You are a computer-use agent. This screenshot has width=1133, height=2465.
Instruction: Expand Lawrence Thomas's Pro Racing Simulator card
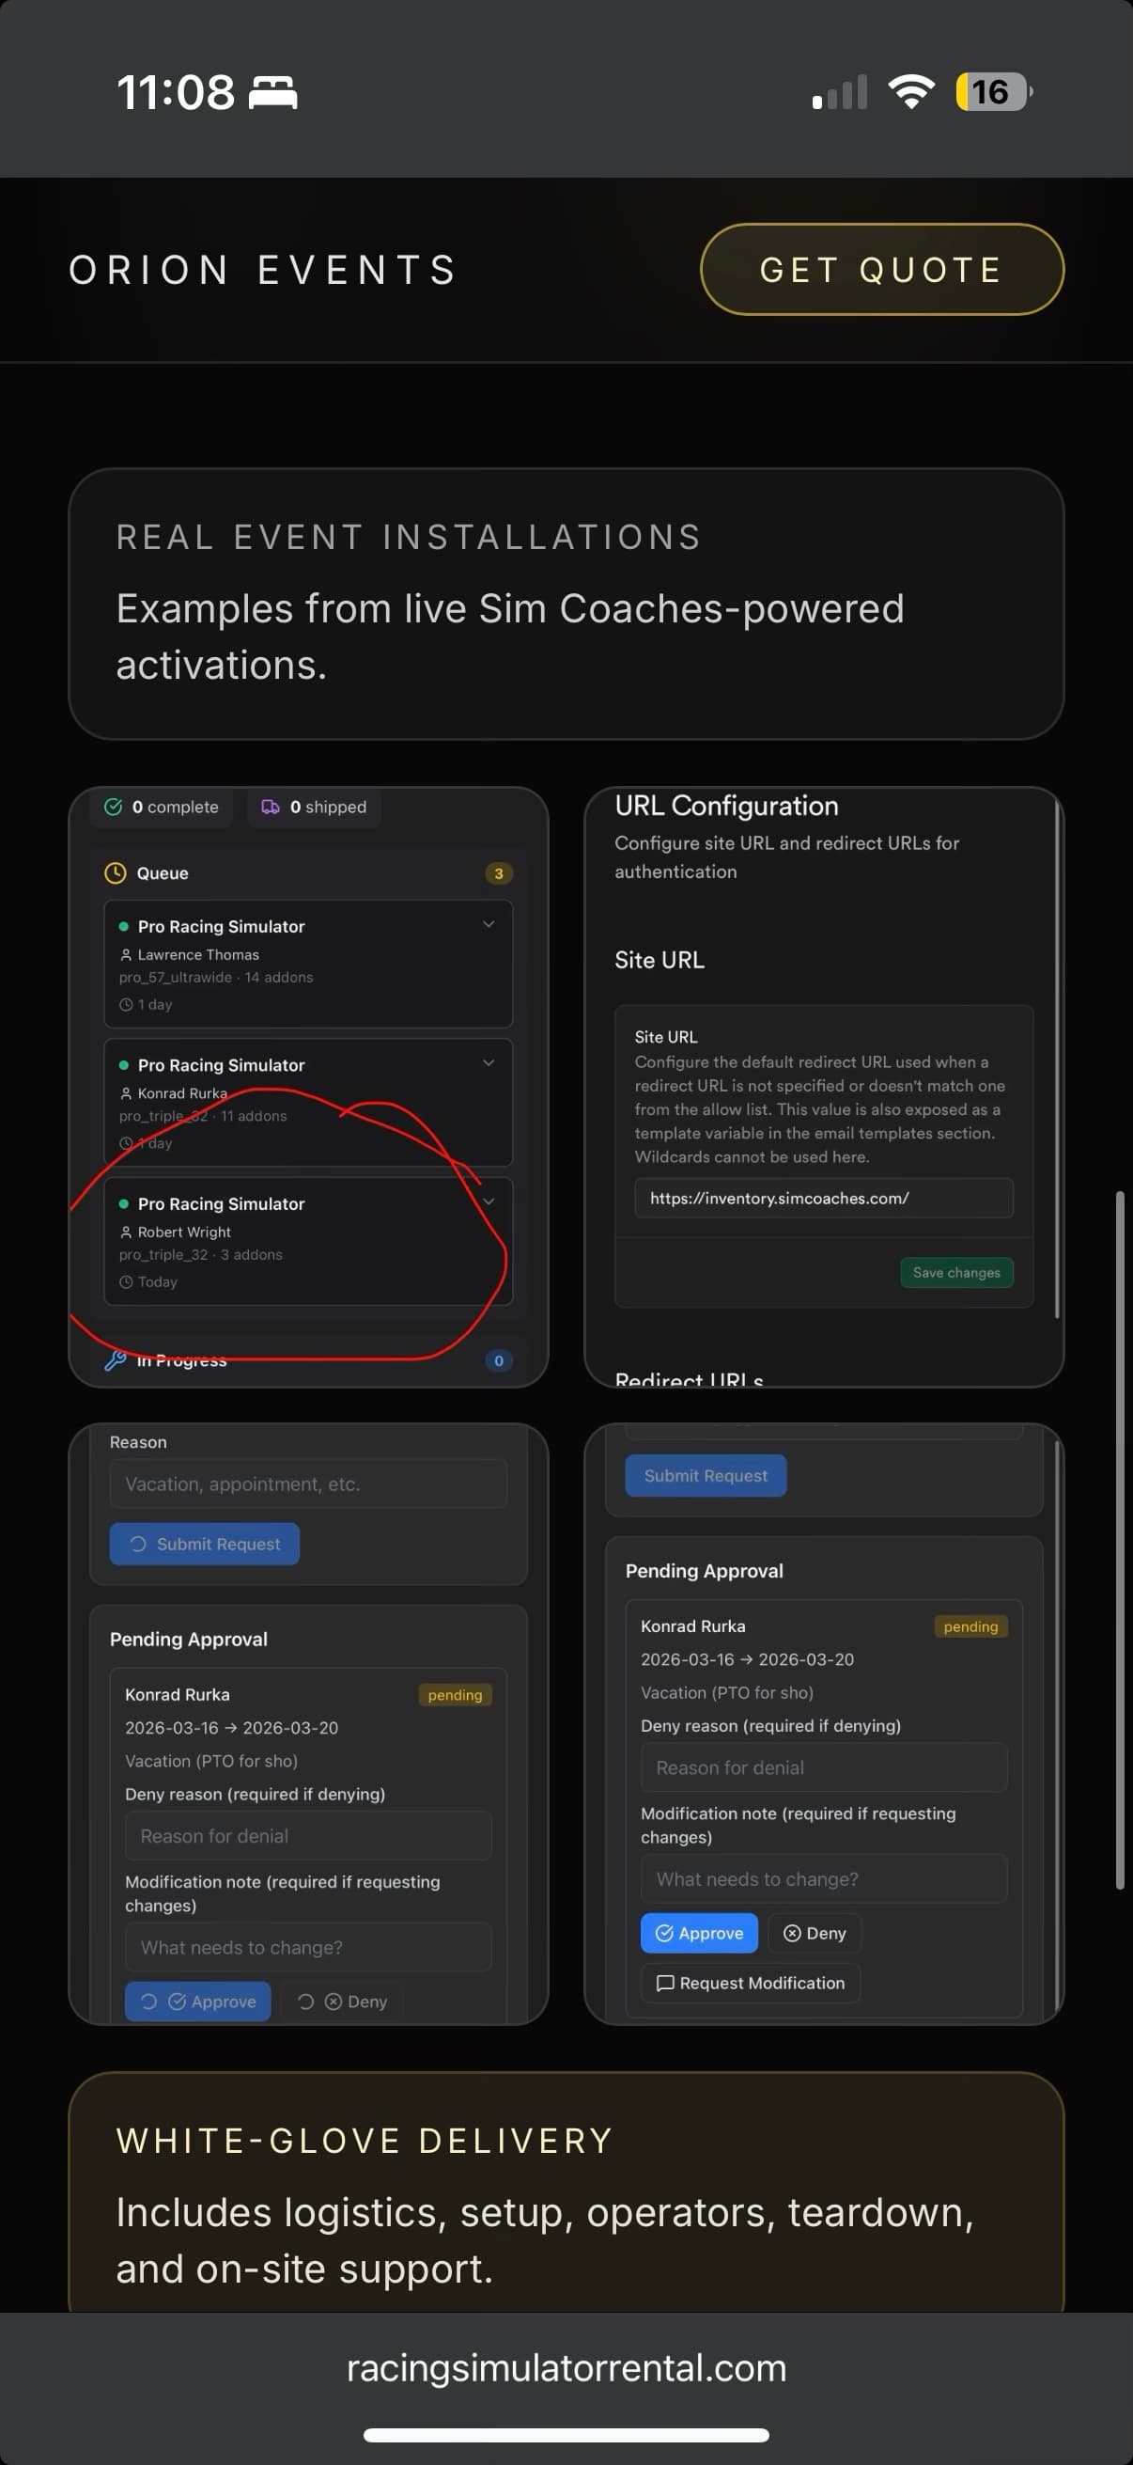coord(489,924)
